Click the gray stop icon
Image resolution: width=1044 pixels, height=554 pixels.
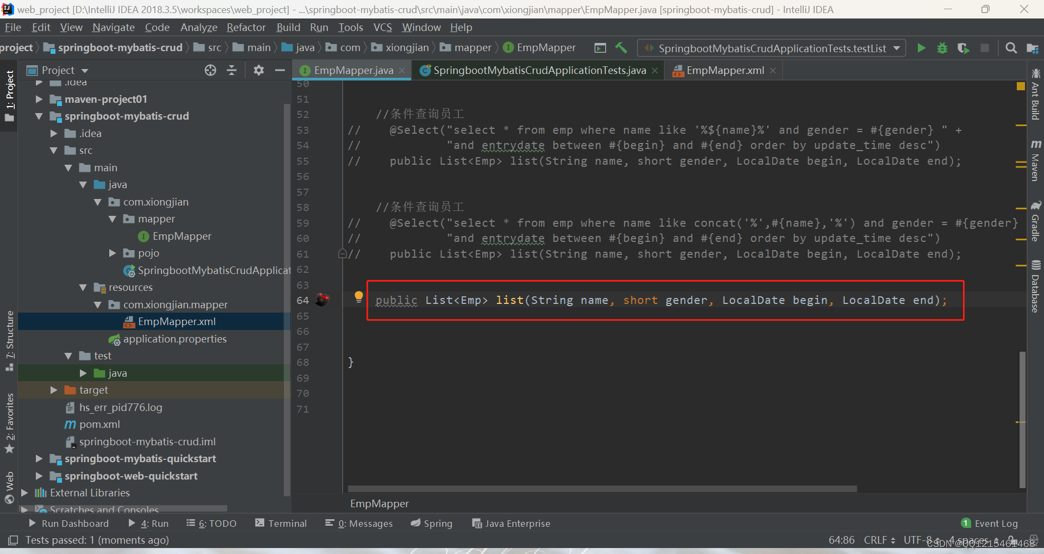click(985, 48)
